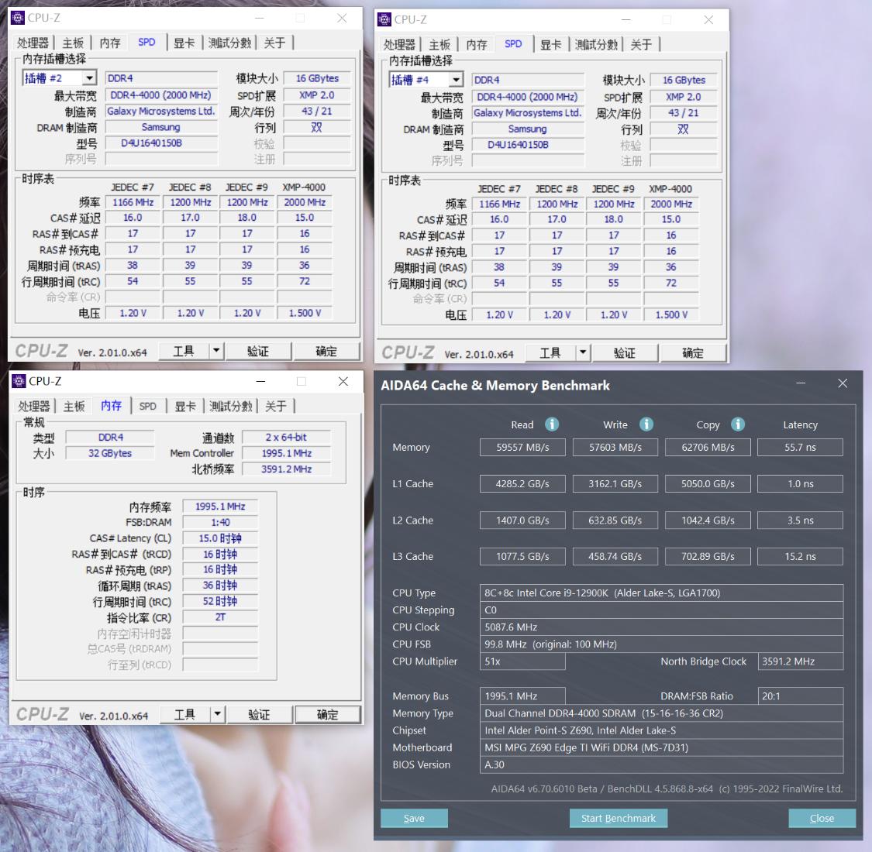
Task: Click the Close button in AIDA64
Action: pyautogui.click(x=822, y=818)
